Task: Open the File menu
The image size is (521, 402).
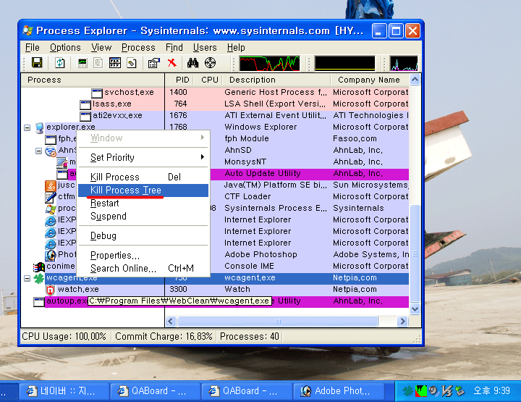Action: pos(33,48)
